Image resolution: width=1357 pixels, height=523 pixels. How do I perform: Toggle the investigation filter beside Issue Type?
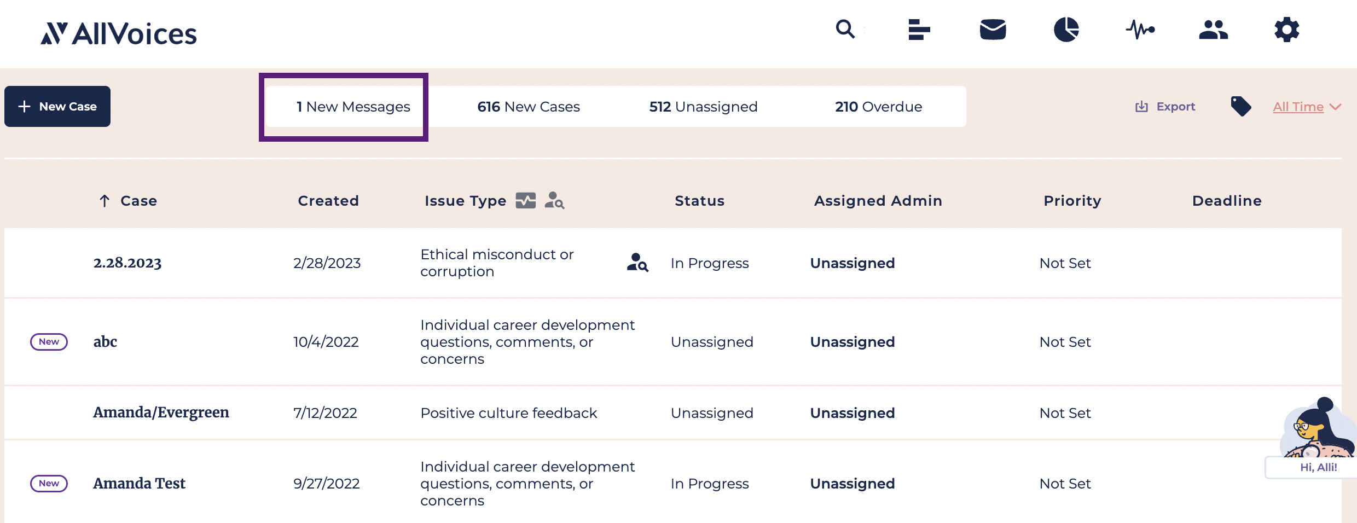[x=554, y=200]
